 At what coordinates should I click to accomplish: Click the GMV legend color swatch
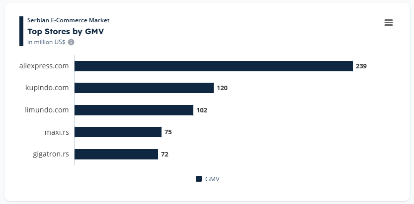point(199,179)
